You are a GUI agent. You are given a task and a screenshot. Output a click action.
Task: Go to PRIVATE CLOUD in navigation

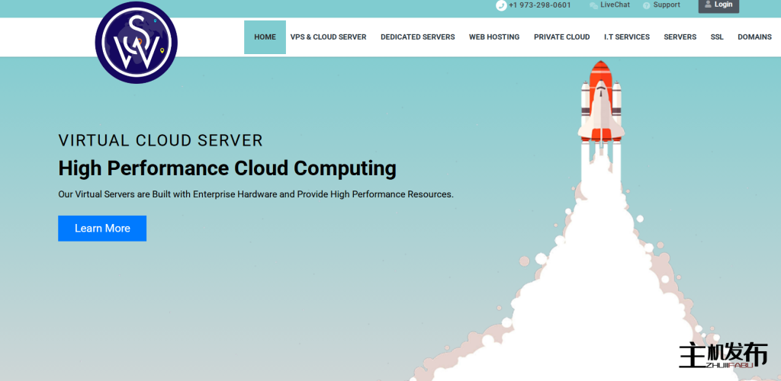[561, 37]
